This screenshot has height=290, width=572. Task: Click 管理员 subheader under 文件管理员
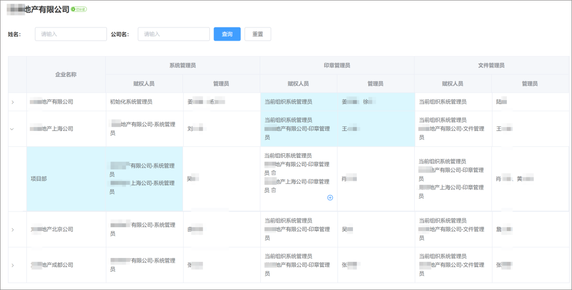[530, 84]
